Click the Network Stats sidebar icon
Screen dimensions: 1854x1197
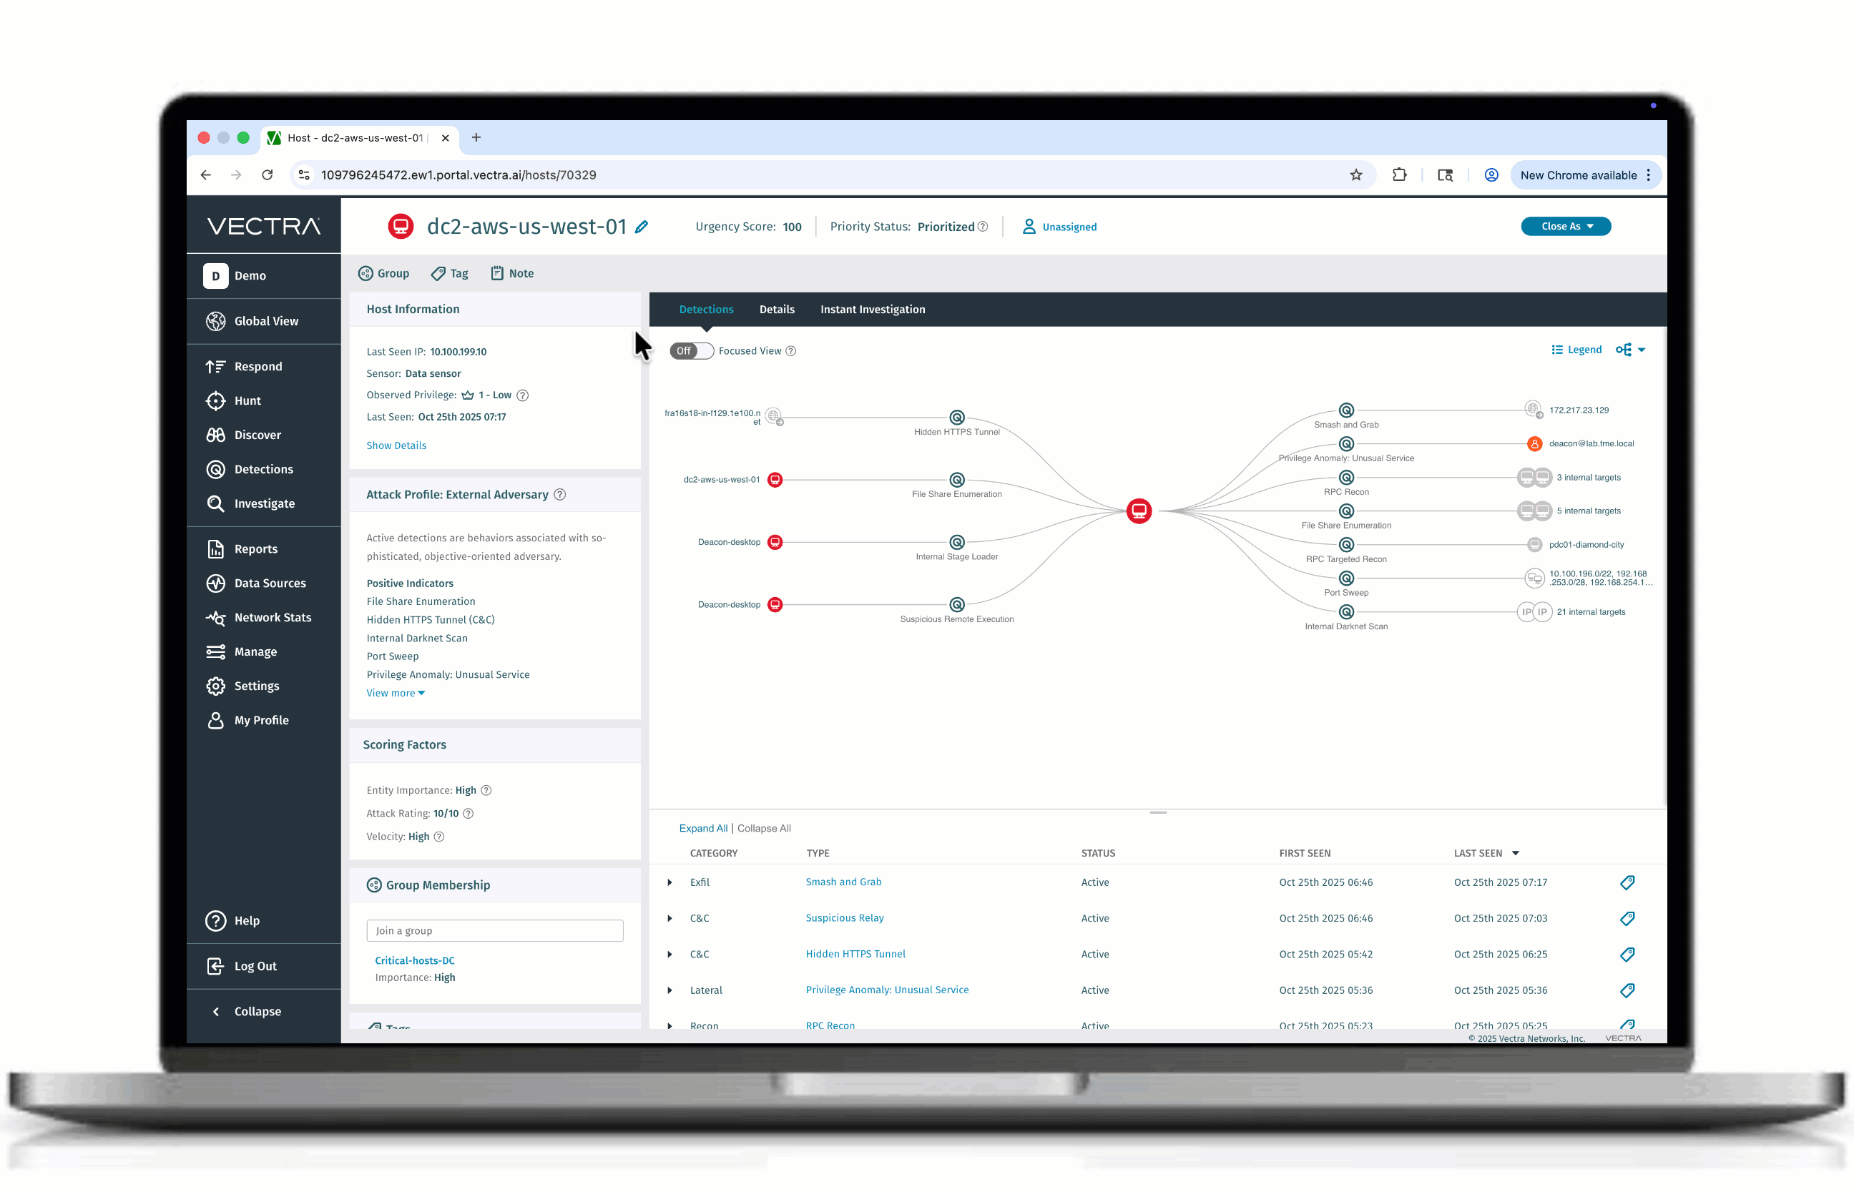(x=215, y=618)
